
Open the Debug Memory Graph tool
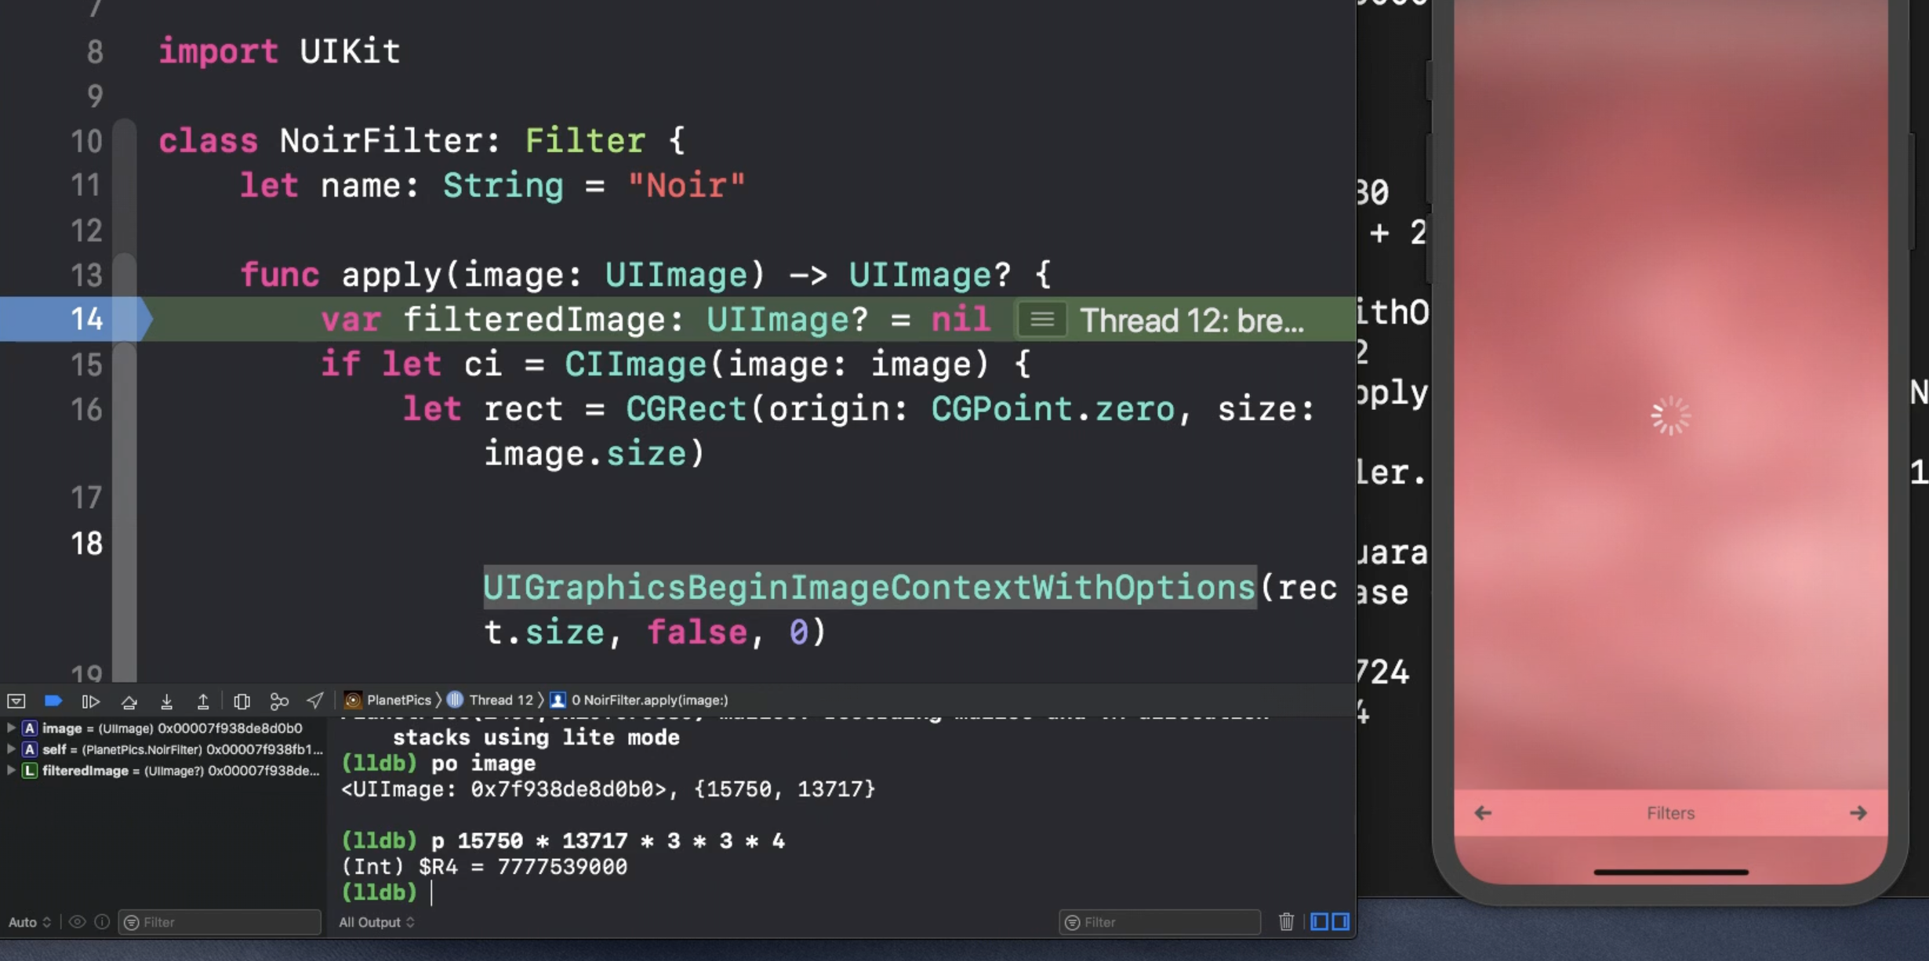click(x=279, y=701)
